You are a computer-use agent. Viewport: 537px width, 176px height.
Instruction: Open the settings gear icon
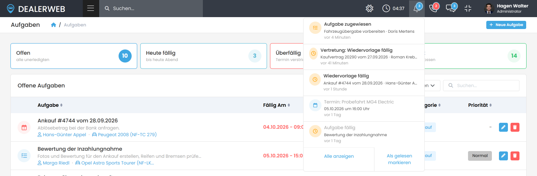(x=369, y=9)
